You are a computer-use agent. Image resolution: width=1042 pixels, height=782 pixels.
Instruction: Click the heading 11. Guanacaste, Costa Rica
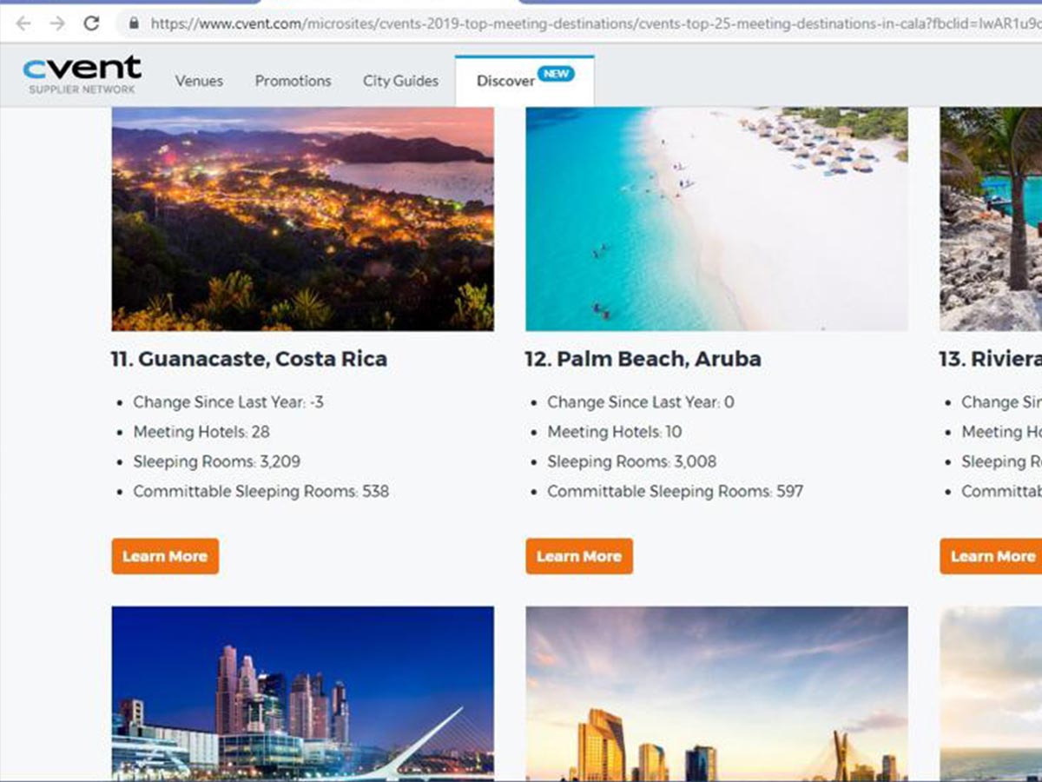[249, 359]
